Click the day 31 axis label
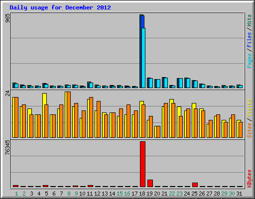Viewport: 255px width, 199px height. coord(239,194)
